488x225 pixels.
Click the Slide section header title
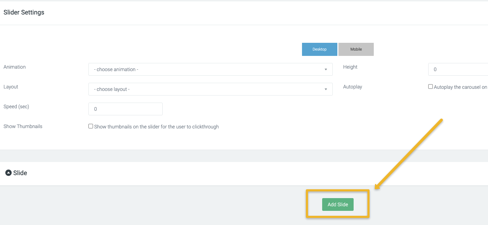coord(20,173)
